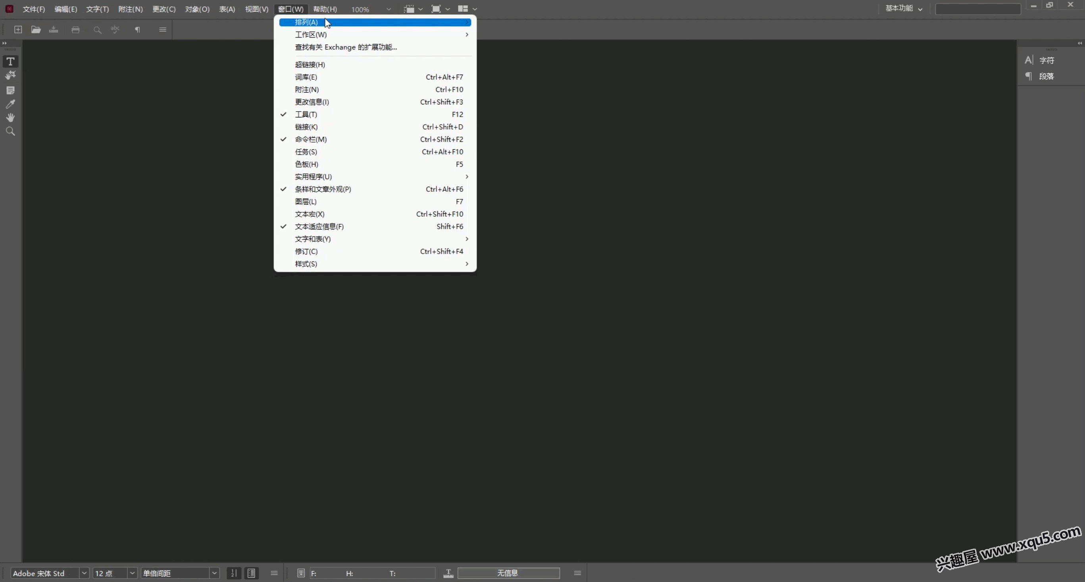Uncheck 文本适应信息(F) in the menu
The width and height of the screenshot is (1085, 582).
point(375,227)
